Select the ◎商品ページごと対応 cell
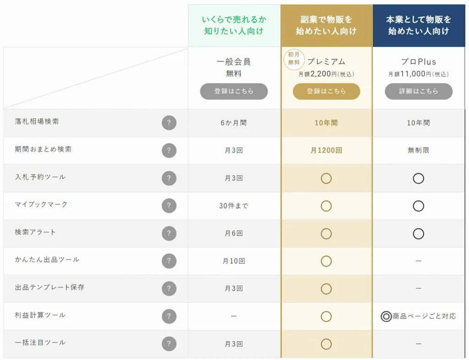This screenshot has width=469, height=360. (x=418, y=316)
